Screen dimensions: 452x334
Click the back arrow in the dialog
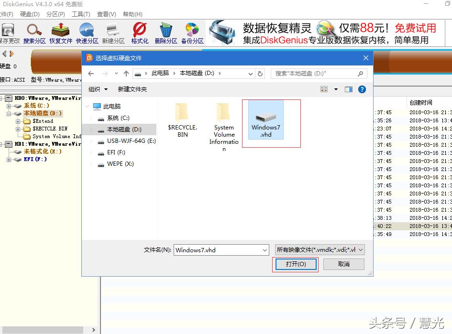(x=91, y=74)
